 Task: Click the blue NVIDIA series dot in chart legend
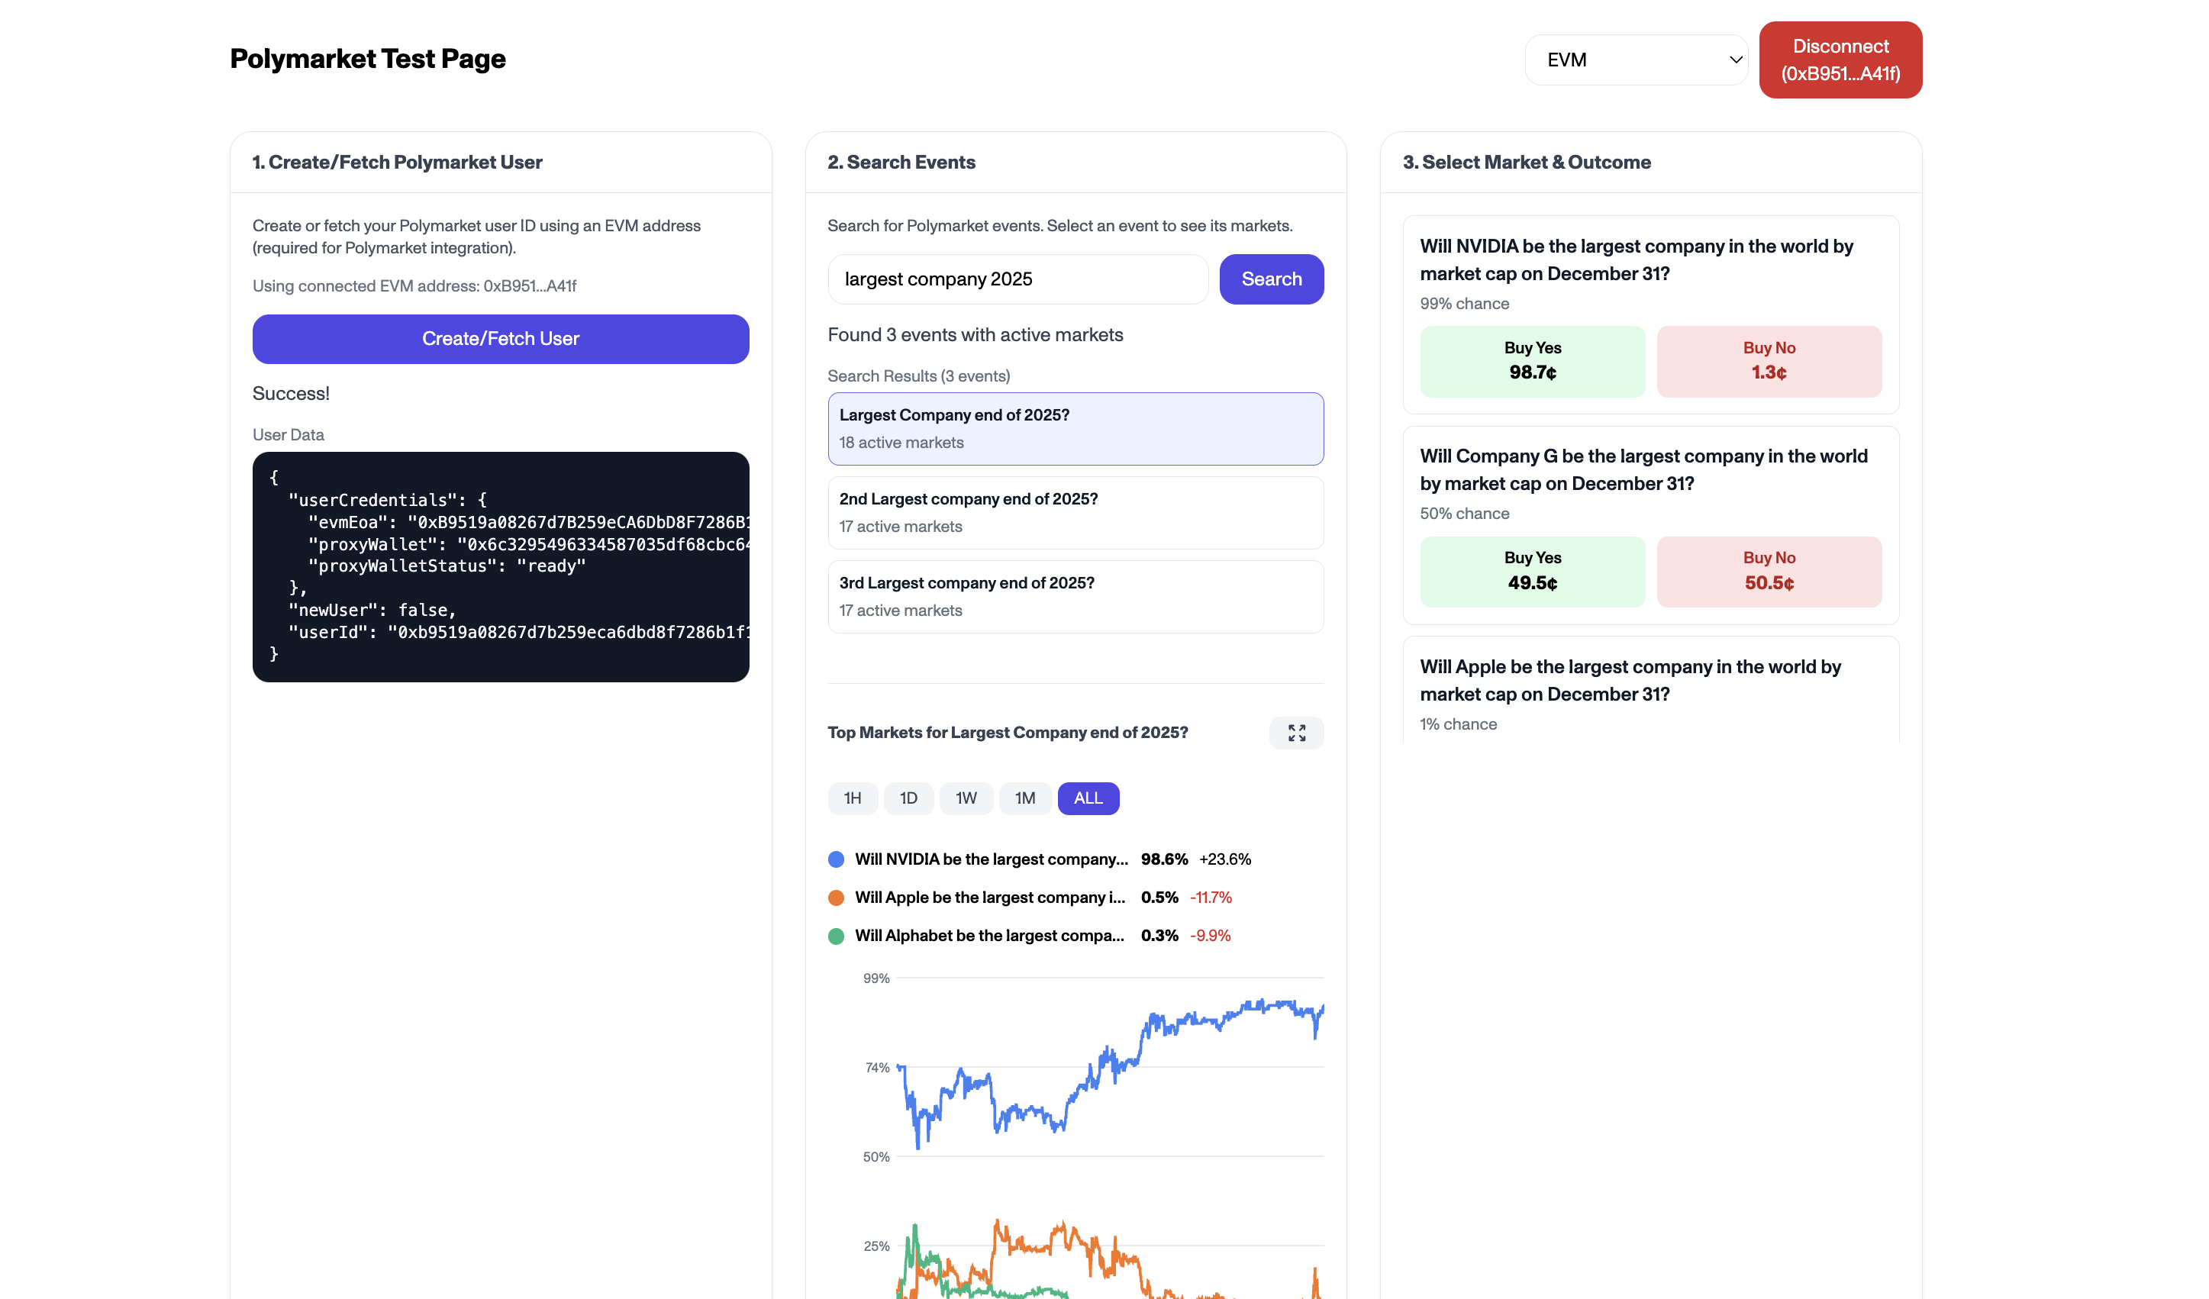coord(837,859)
